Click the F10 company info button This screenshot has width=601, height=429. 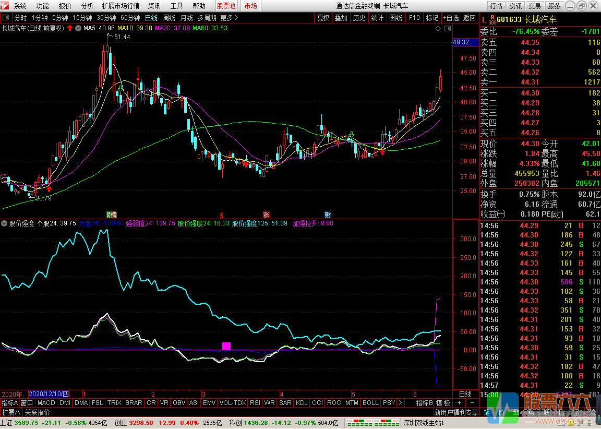pyautogui.click(x=414, y=18)
